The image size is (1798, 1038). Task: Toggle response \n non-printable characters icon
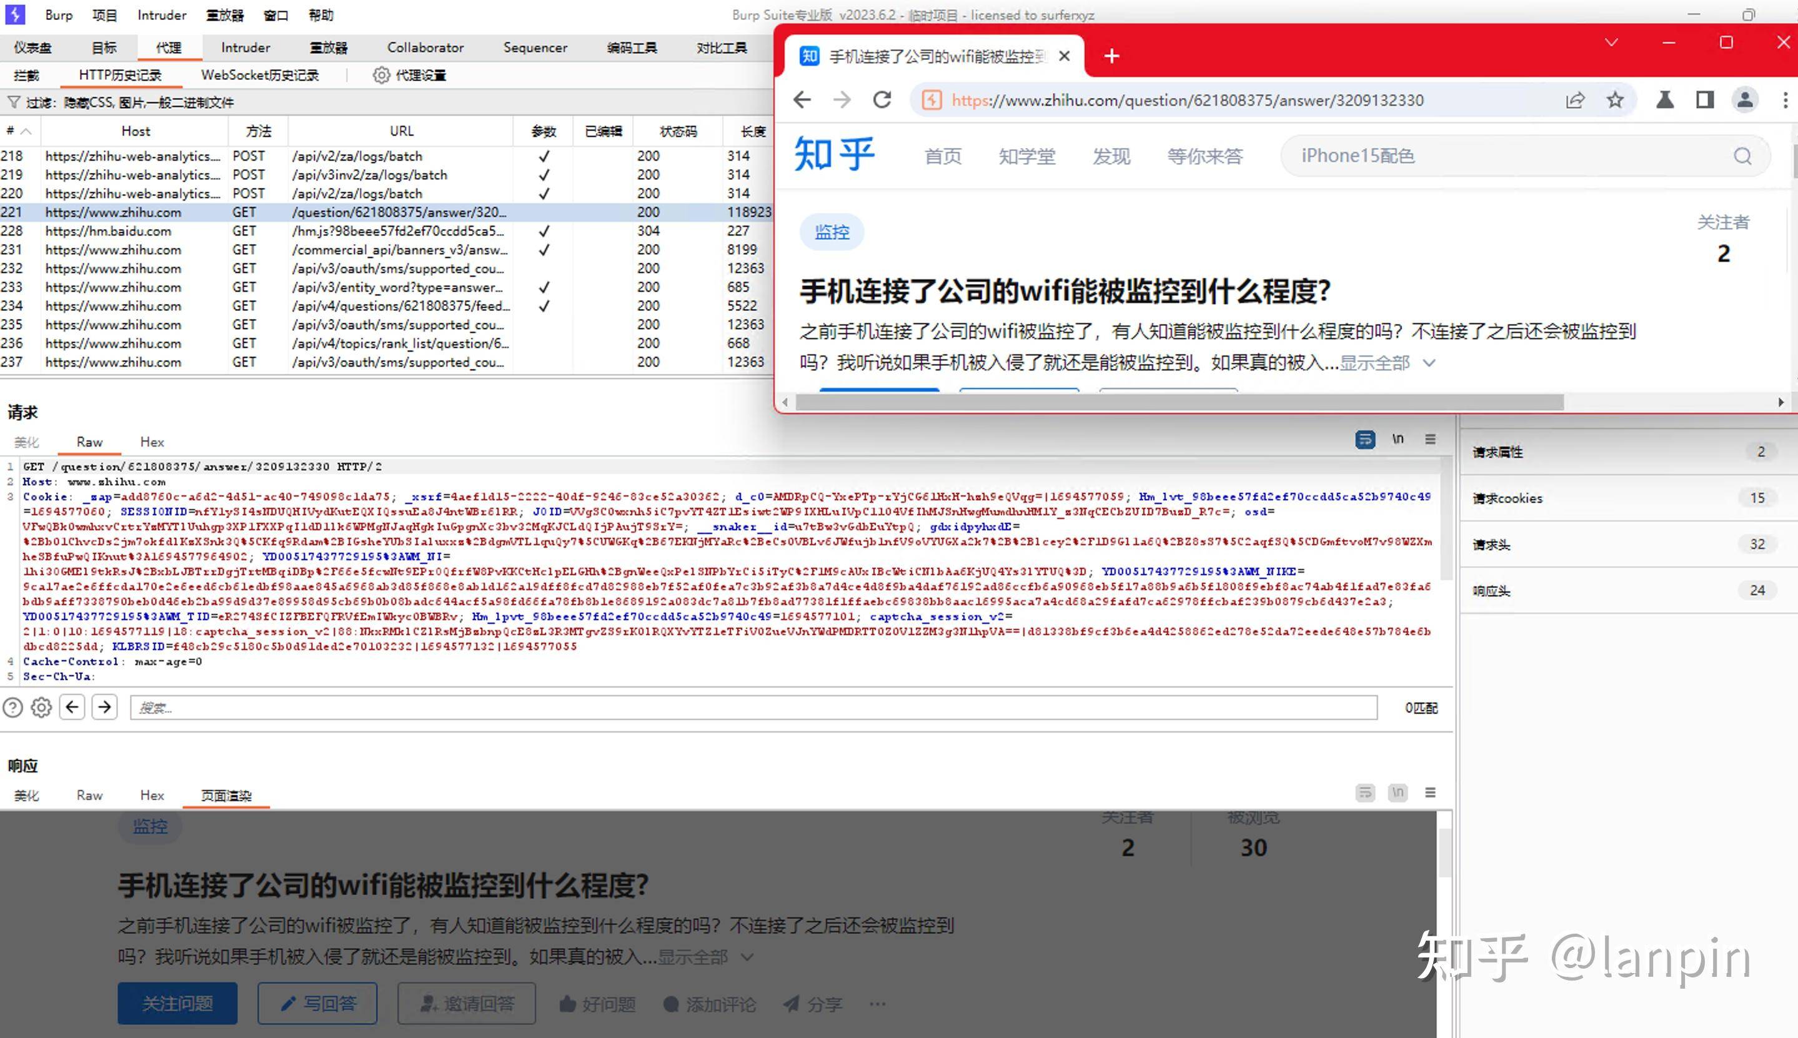pyautogui.click(x=1398, y=793)
